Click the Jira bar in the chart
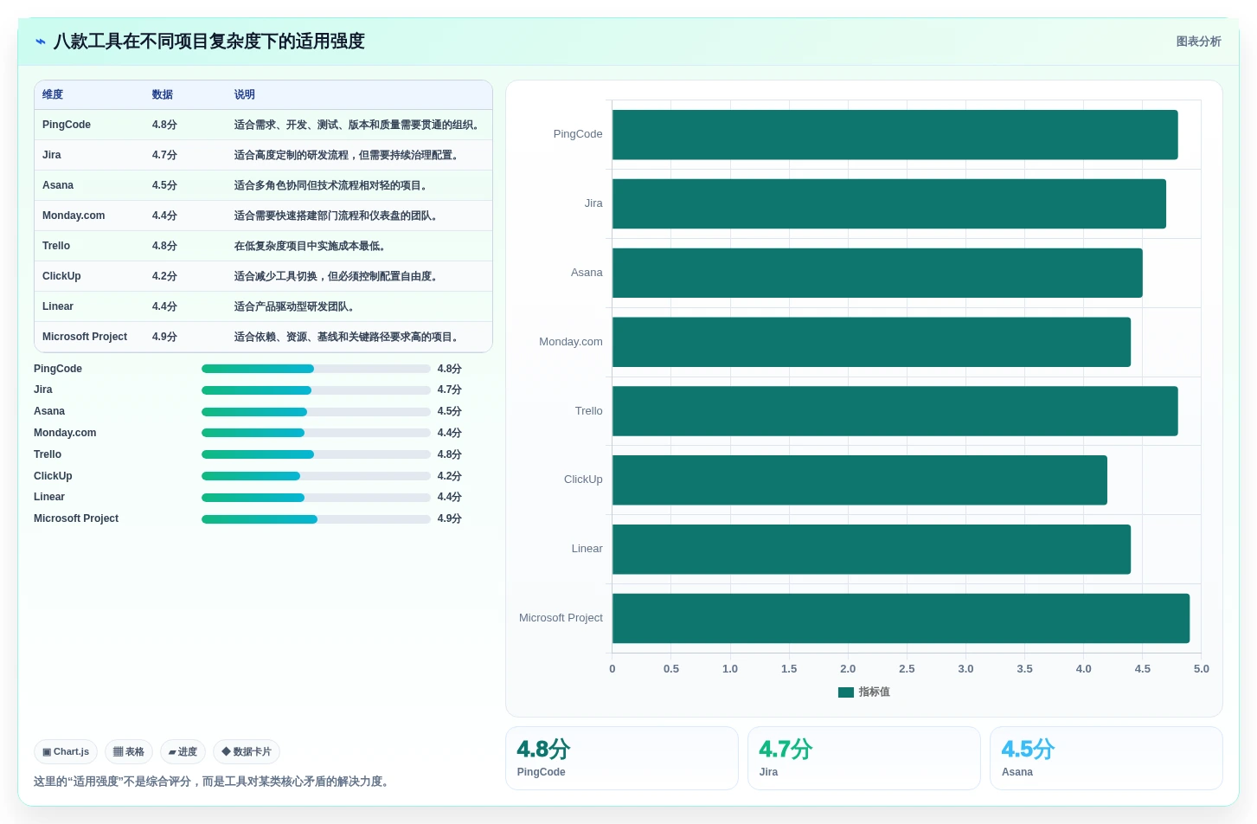Image resolution: width=1257 pixels, height=824 pixels. 889,204
